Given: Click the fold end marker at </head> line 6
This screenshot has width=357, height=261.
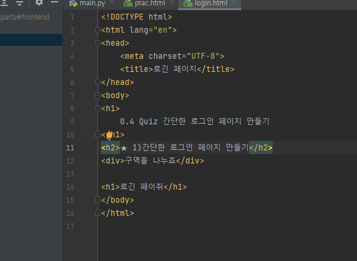Looking at the screenshot, I should coord(97,82).
